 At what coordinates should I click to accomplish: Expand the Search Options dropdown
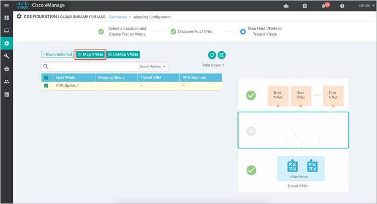(x=152, y=66)
